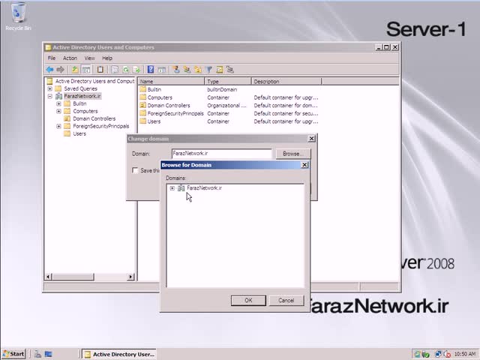Image resolution: width=480 pixels, height=360 pixels.
Task: Click the red-X shield icon in system tray
Action: click(x=447, y=354)
